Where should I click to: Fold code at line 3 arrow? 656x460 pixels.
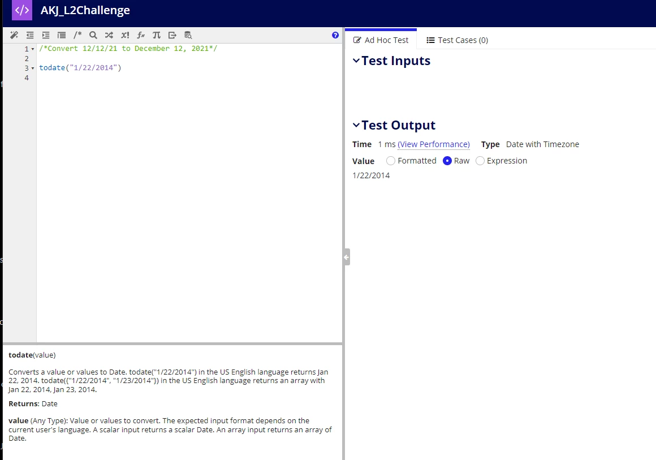(x=33, y=68)
